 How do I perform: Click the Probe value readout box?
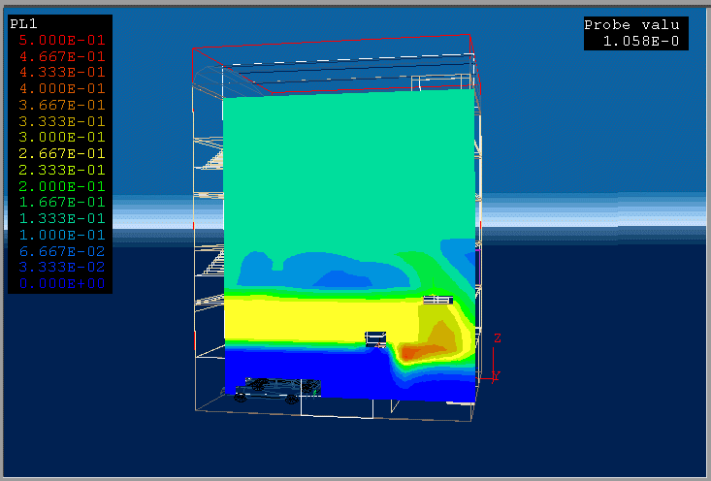636,33
